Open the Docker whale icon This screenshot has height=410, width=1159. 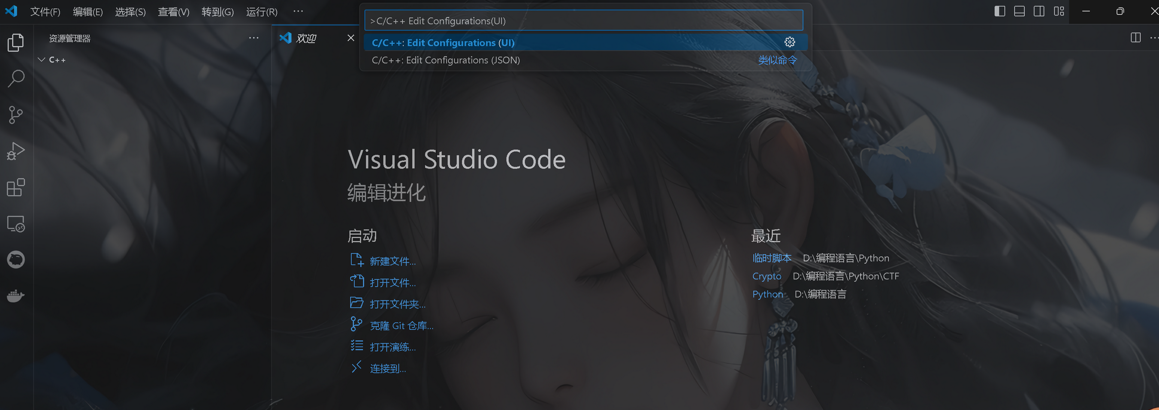16,295
